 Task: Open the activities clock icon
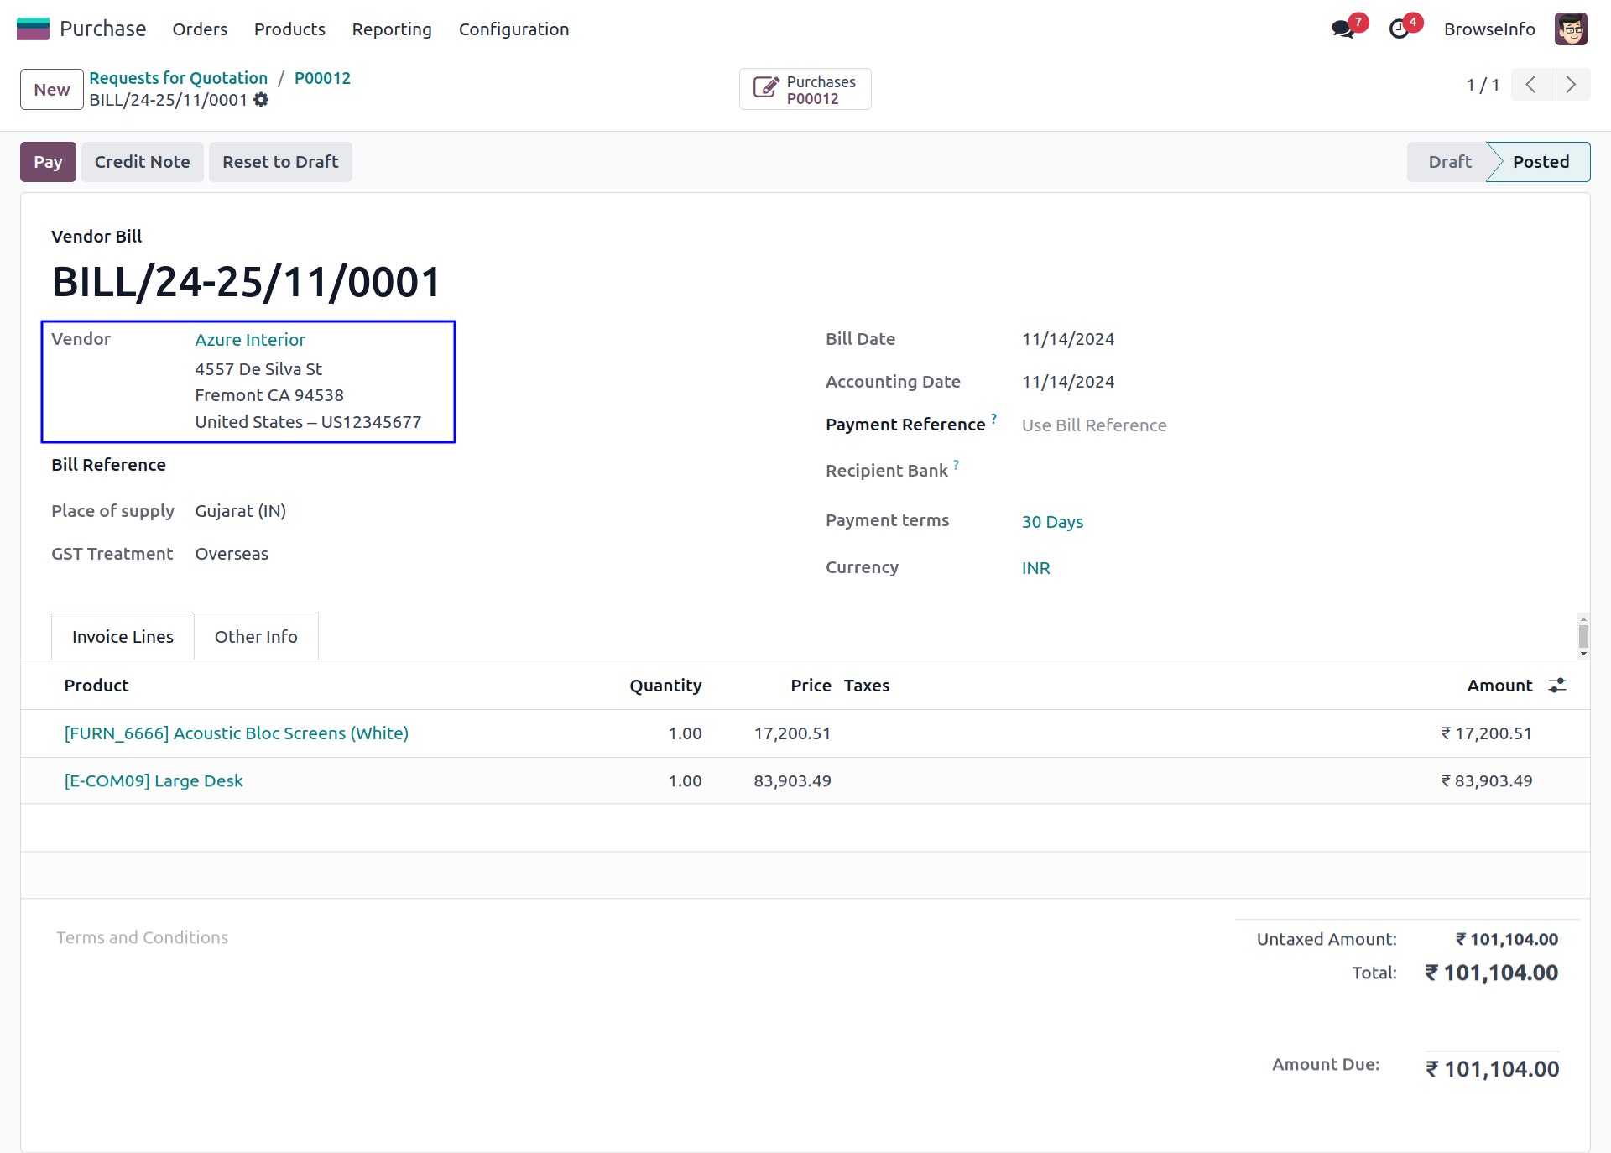1399,29
